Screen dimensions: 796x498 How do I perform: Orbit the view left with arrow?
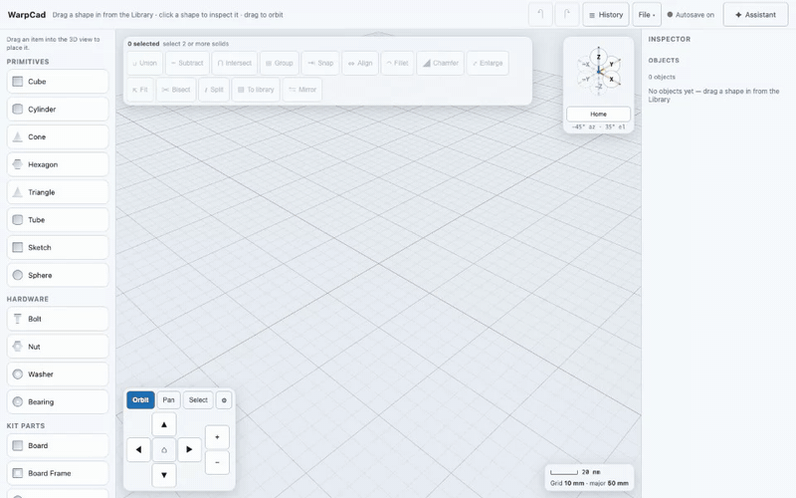(138, 450)
